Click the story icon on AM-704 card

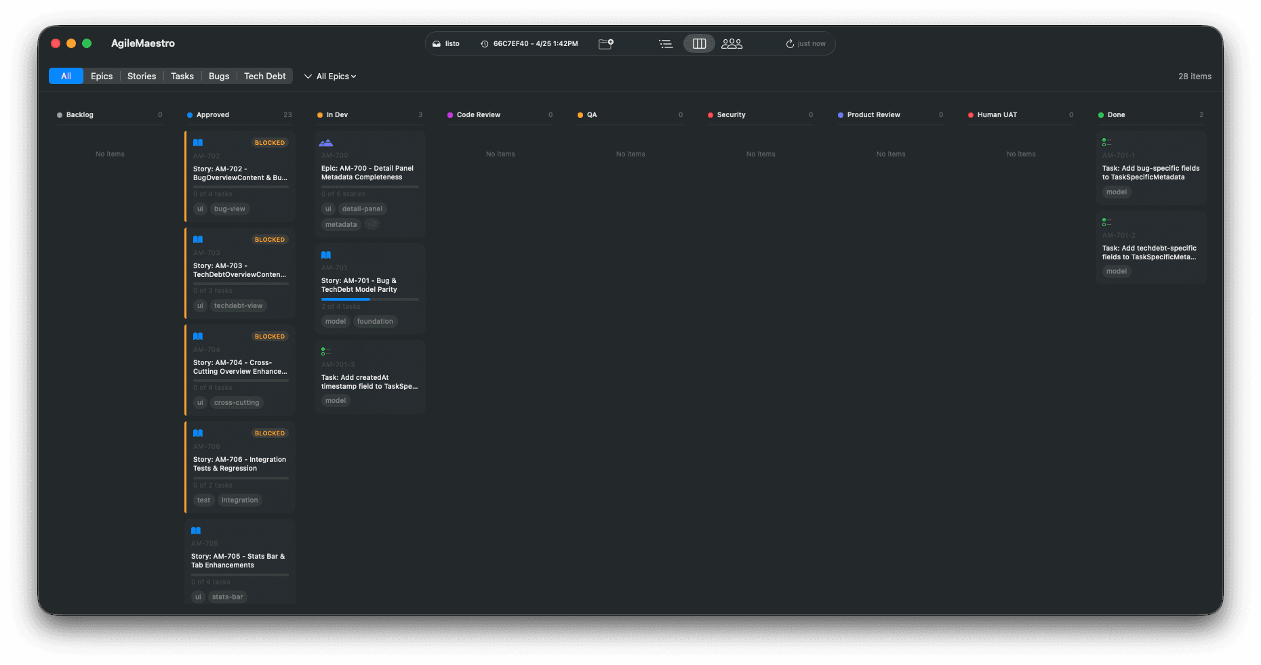point(198,337)
